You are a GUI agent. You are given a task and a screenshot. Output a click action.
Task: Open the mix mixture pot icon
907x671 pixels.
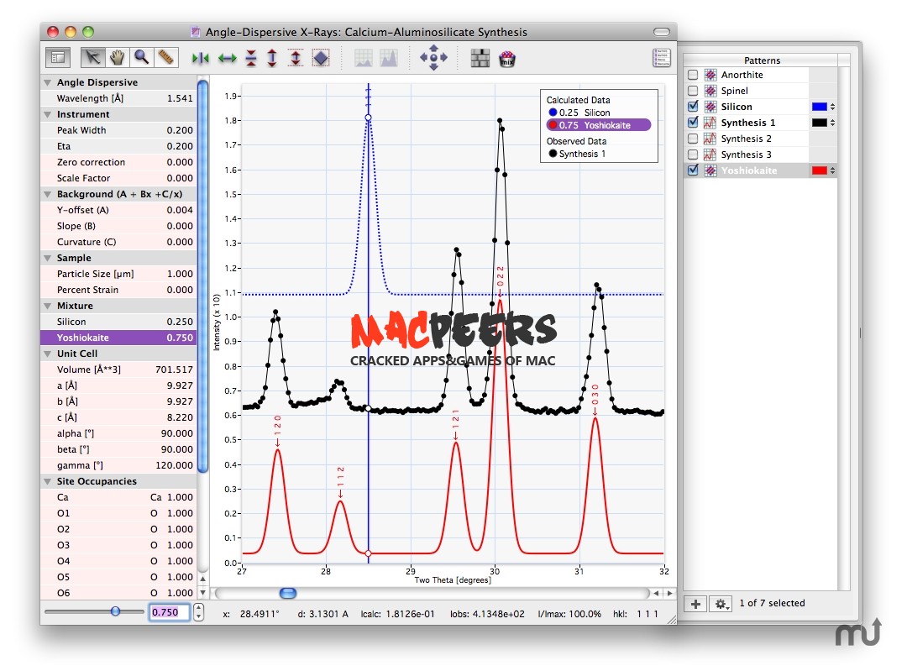click(507, 58)
